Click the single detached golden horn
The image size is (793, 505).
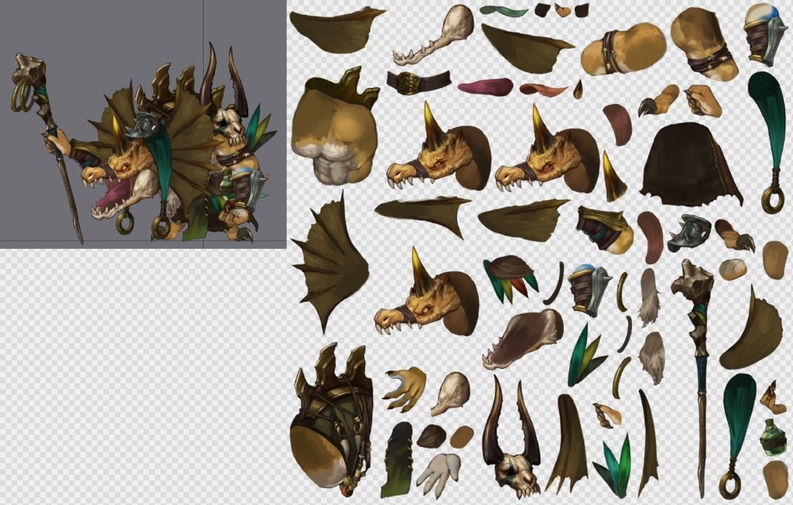click(614, 178)
